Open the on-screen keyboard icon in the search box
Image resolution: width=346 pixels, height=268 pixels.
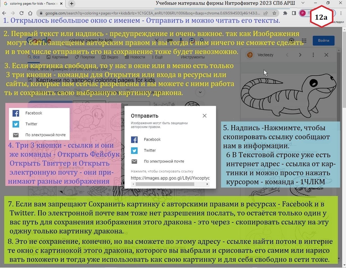(x=170, y=40)
